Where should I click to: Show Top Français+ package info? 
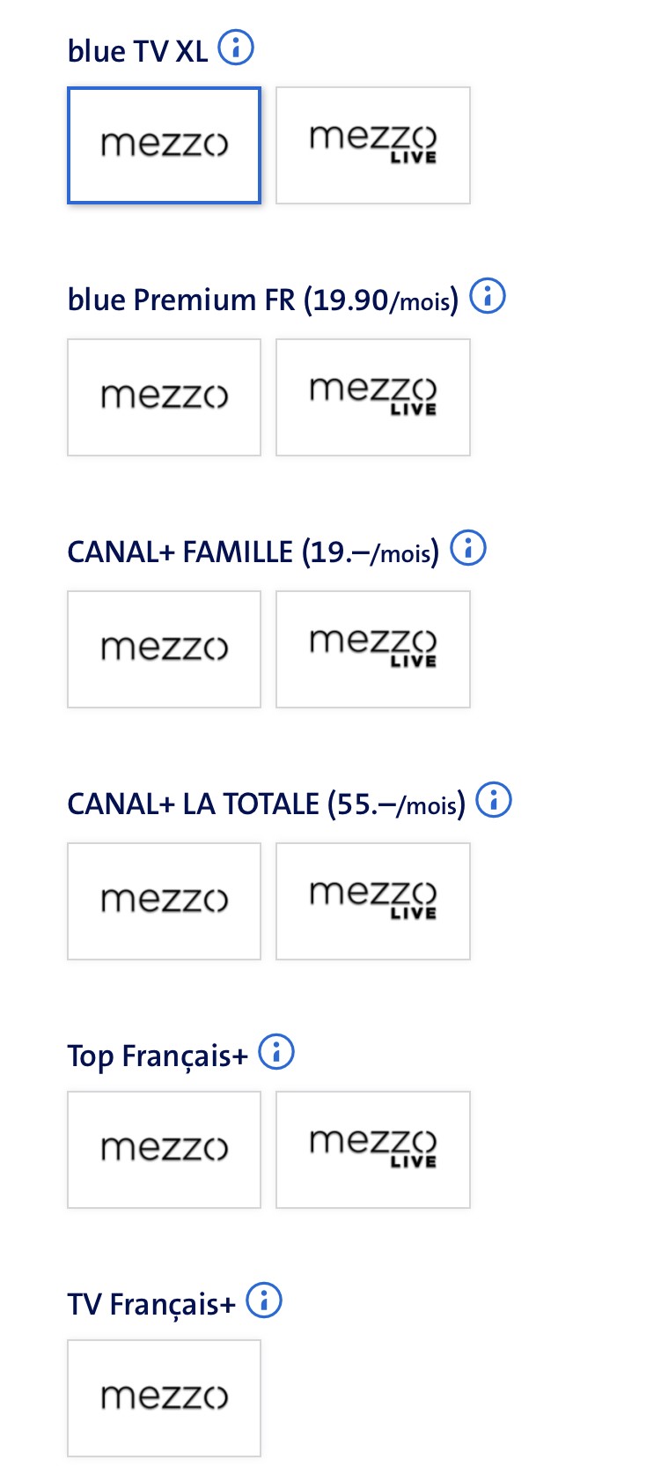tap(276, 1051)
